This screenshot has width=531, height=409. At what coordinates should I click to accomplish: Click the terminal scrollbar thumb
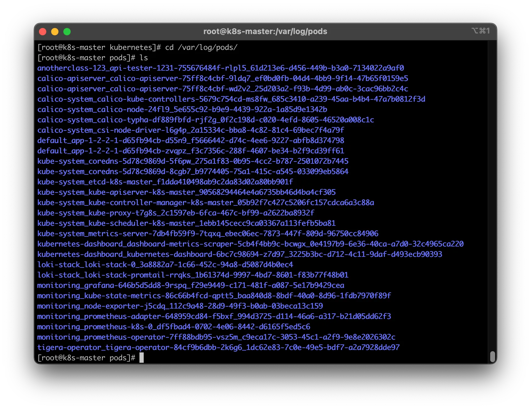tap(492, 357)
